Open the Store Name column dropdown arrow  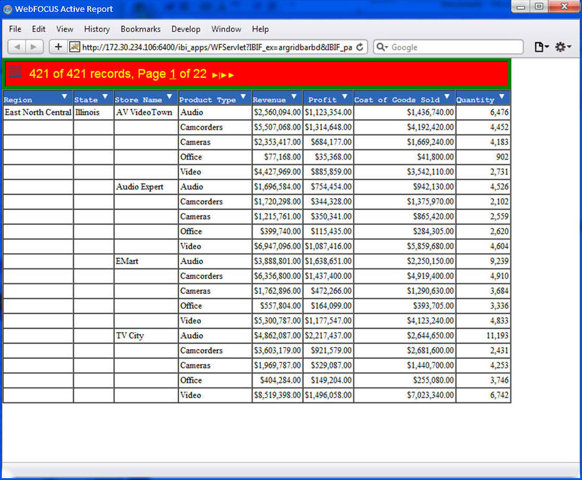pyautogui.click(x=169, y=97)
